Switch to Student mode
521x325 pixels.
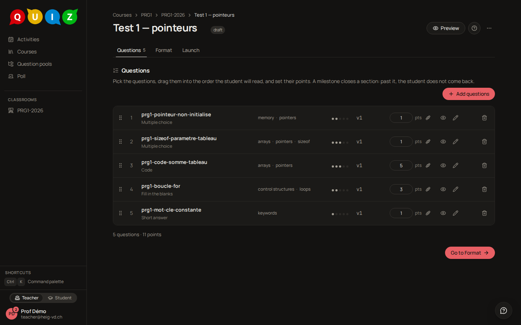coord(60,298)
